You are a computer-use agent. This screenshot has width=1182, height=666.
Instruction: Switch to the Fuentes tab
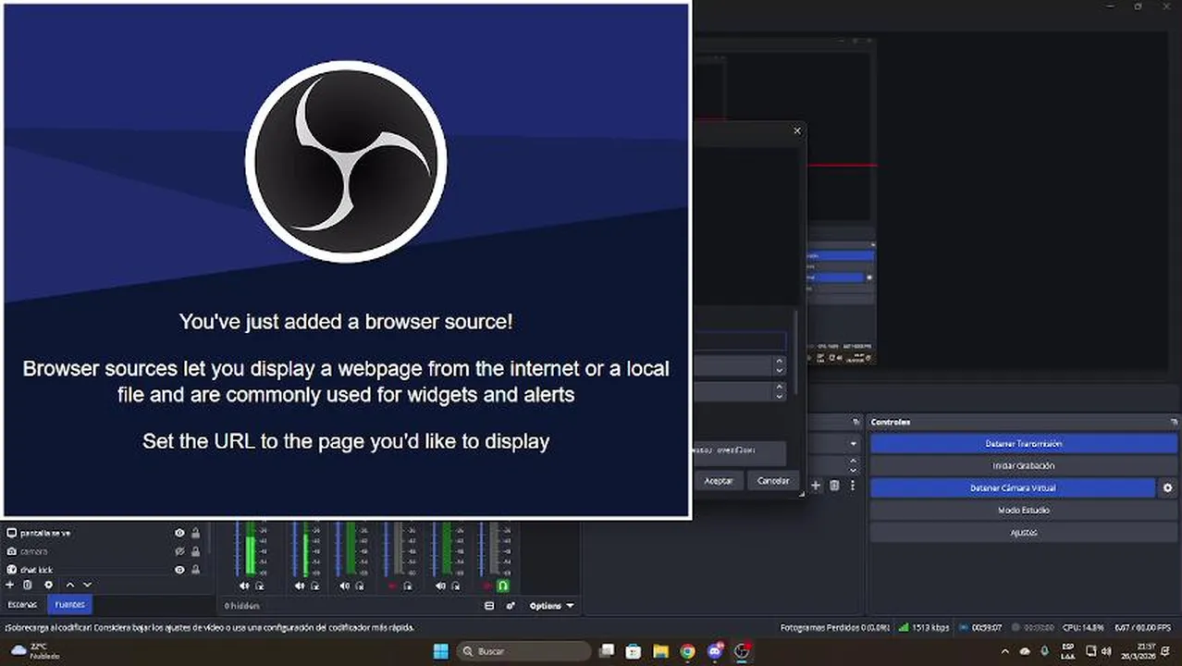coord(69,605)
